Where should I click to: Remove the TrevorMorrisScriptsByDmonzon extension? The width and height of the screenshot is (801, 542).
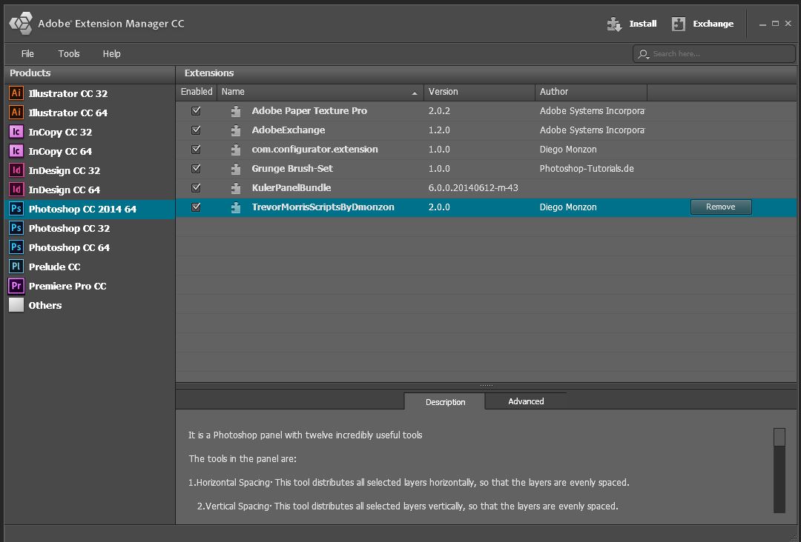[x=720, y=207]
